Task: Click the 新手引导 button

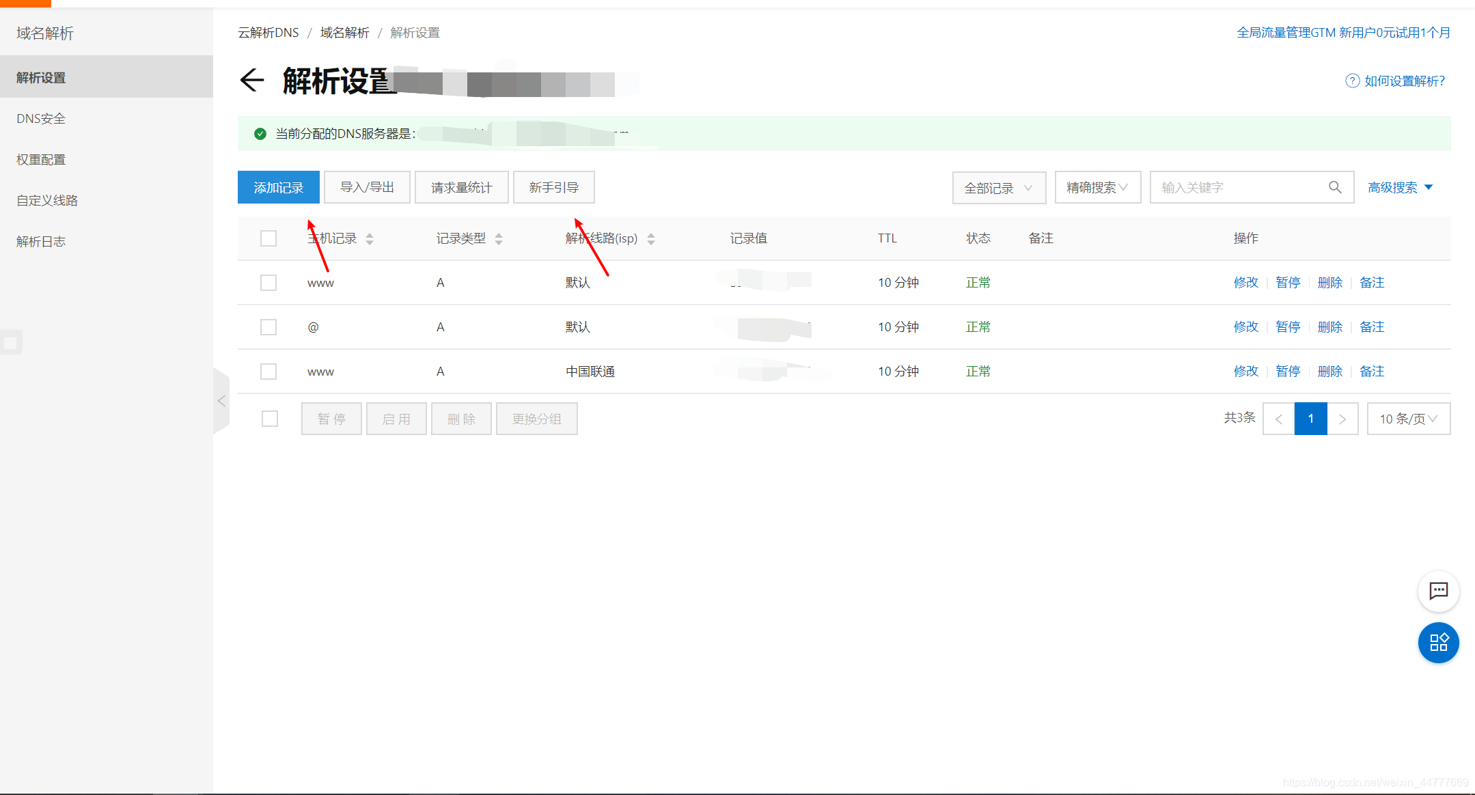Action: pyautogui.click(x=554, y=187)
